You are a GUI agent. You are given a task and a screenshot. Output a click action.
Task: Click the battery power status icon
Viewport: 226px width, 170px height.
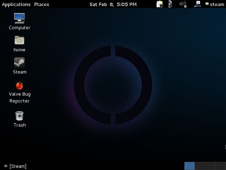pyautogui.click(x=170, y=4)
